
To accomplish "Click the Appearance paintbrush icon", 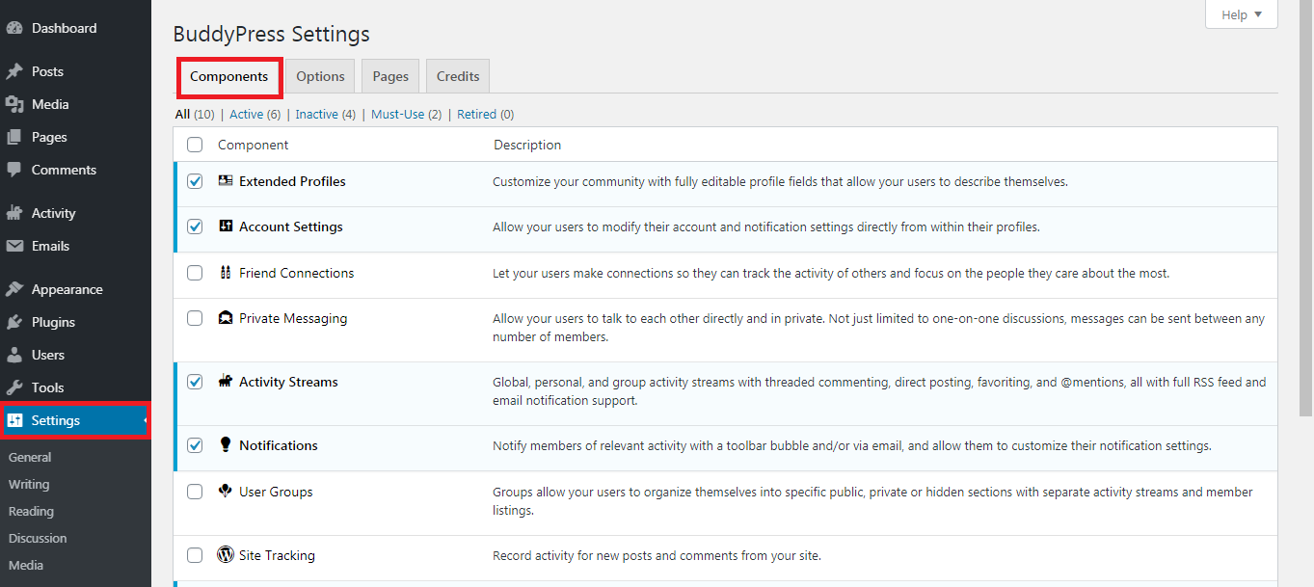I will (x=14, y=289).
